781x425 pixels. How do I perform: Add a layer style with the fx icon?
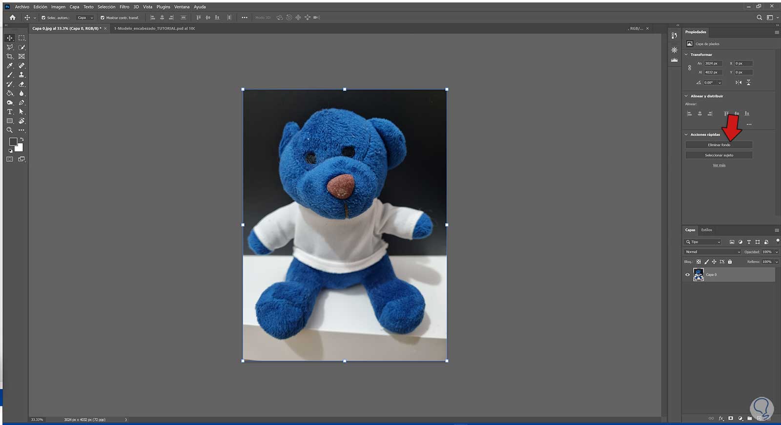pyautogui.click(x=721, y=418)
